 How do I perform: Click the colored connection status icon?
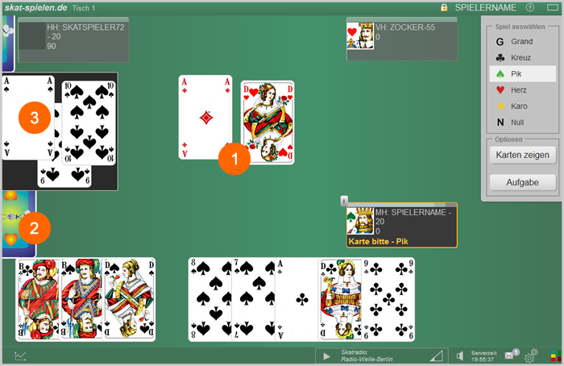point(554,356)
